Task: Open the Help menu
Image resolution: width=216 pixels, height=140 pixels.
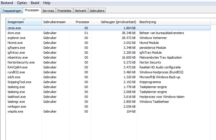Action: (x=47, y=3)
